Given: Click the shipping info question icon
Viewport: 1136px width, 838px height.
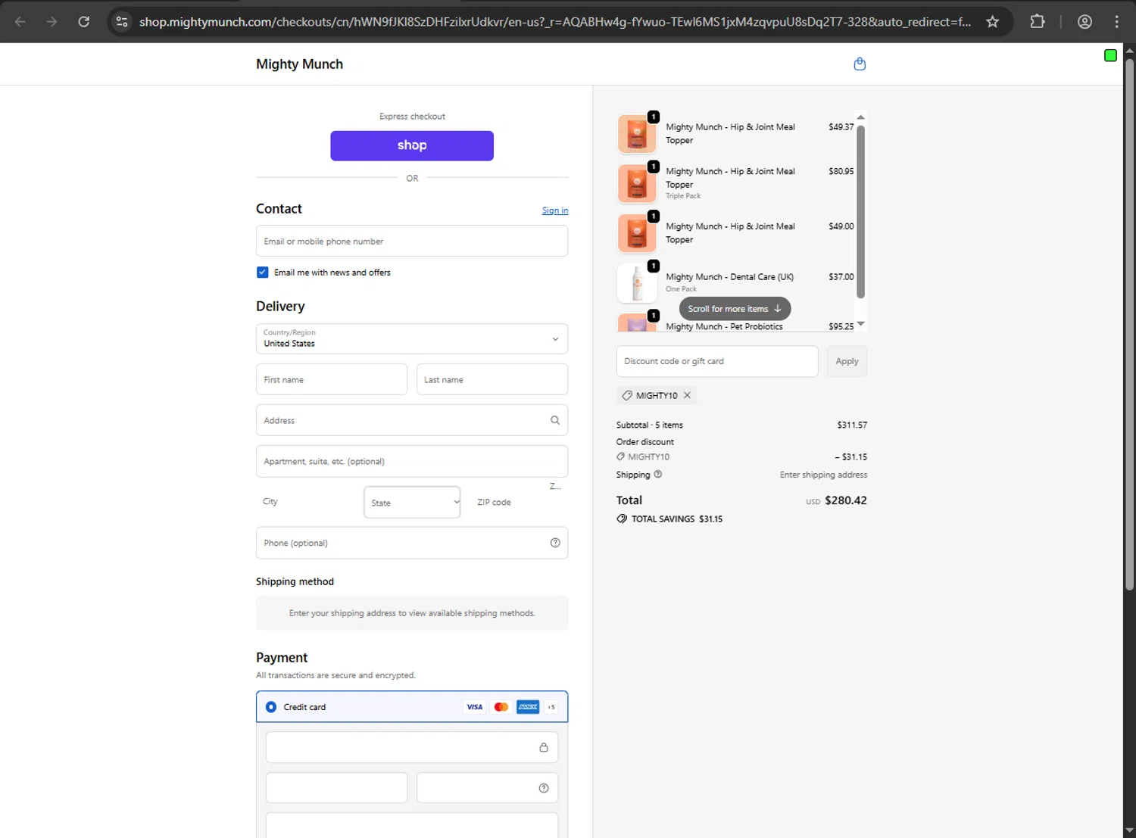Looking at the screenshot, I should point(658,475).
